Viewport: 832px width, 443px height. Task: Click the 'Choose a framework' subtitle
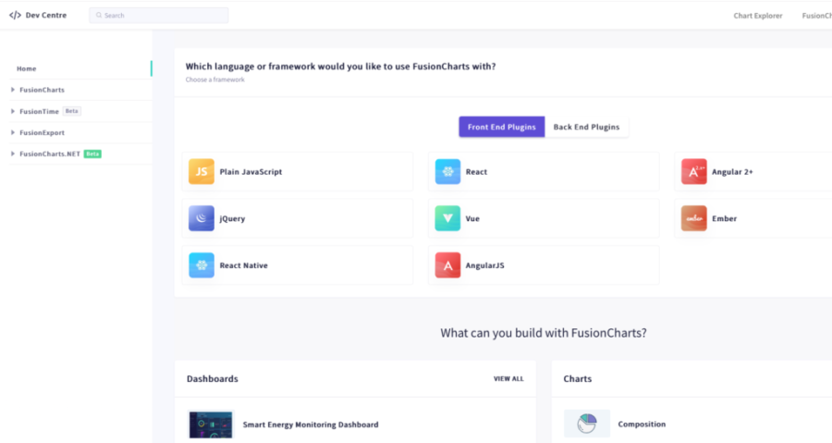[214, 80]
